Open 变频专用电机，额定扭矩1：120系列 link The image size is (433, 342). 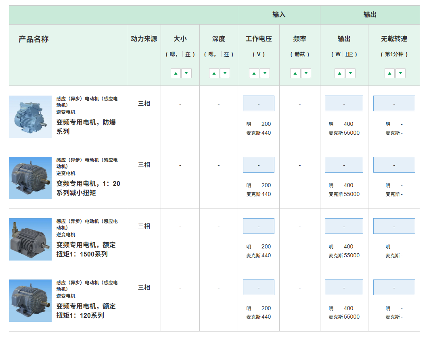point(86,311)
